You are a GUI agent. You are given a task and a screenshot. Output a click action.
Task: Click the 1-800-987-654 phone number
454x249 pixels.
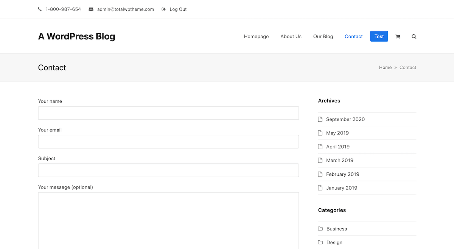pyautogui.click(x=63, y=9)
